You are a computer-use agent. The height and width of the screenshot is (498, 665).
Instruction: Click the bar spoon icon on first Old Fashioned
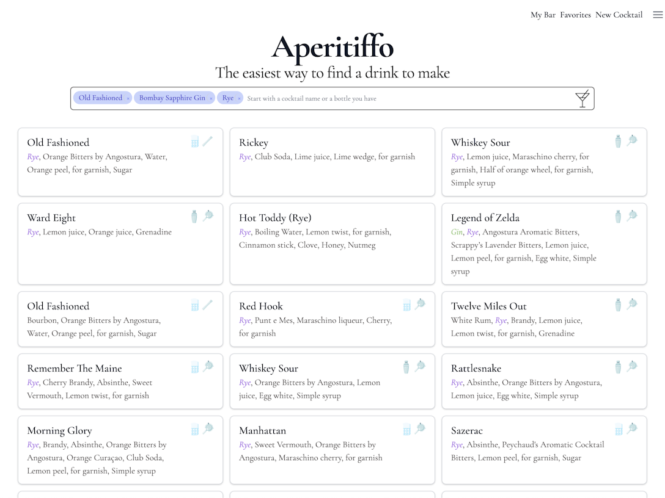[x=208, y=142]
